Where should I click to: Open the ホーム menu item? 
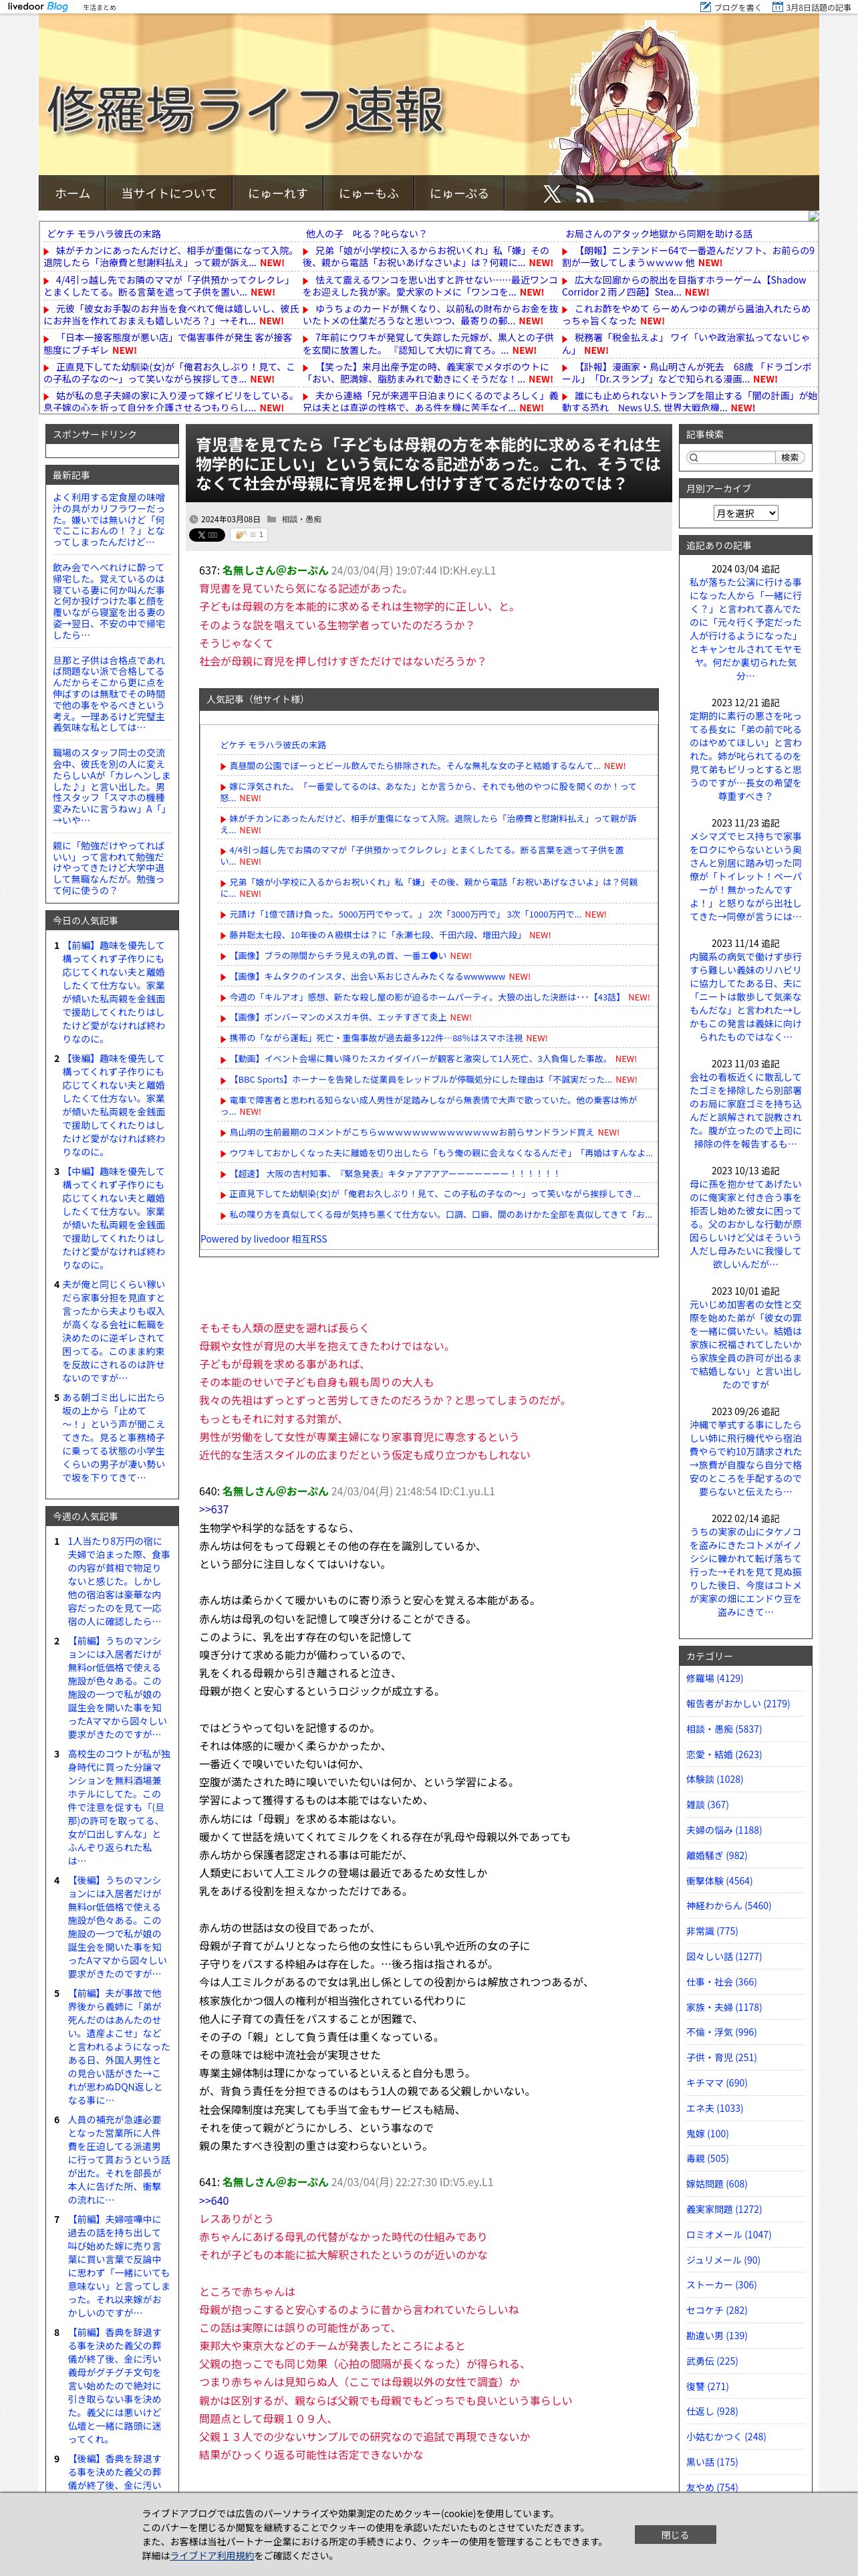(72, 194)
